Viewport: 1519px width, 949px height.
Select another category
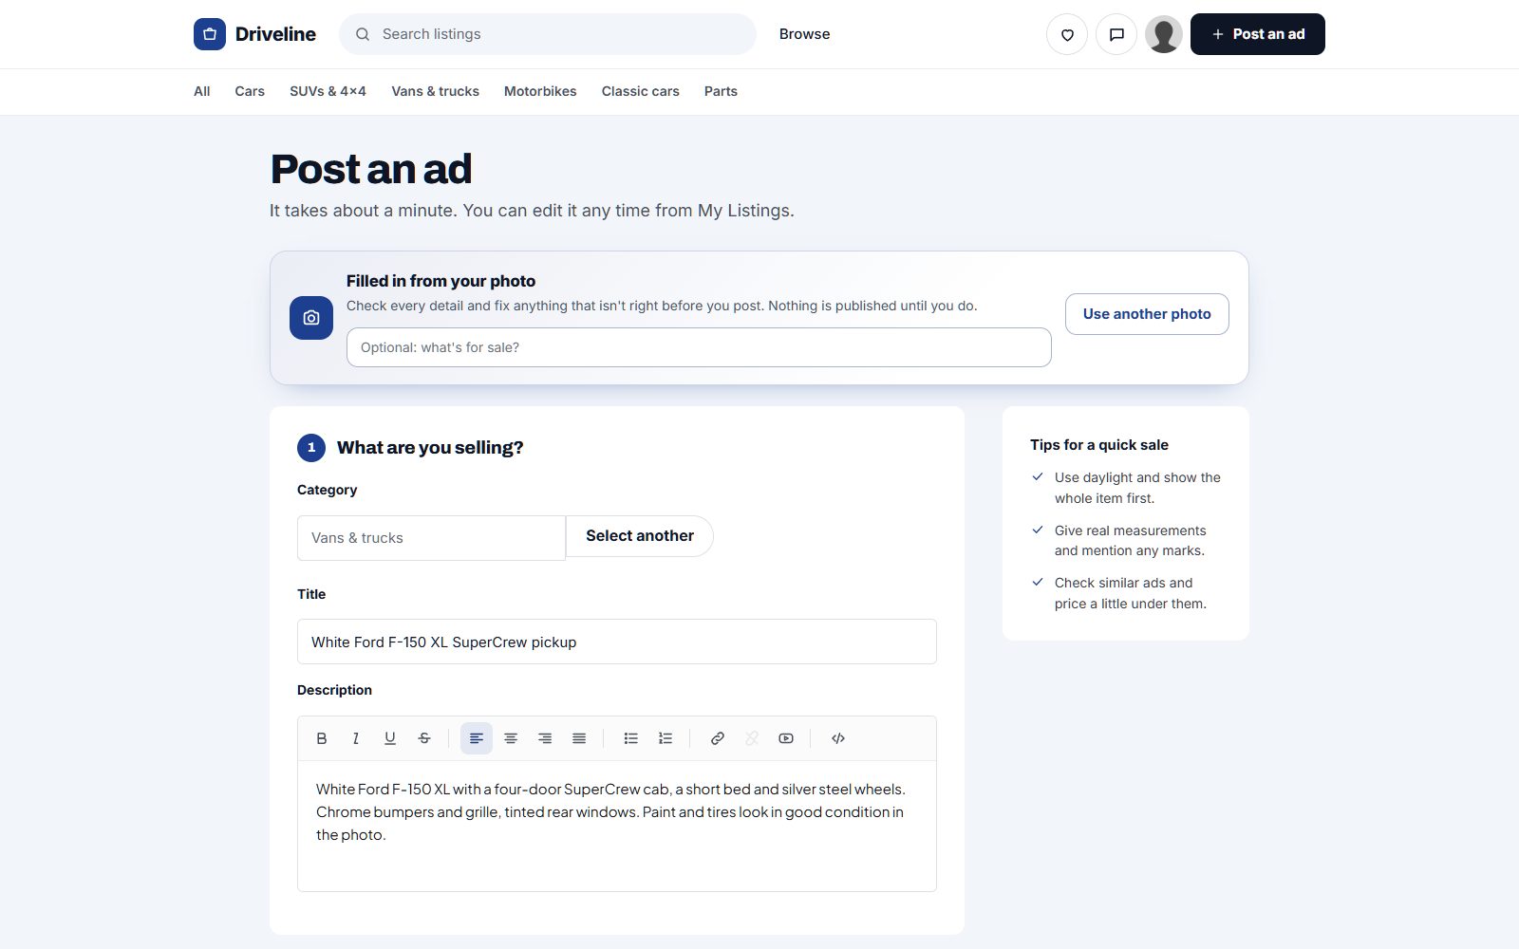click(640, 536)
